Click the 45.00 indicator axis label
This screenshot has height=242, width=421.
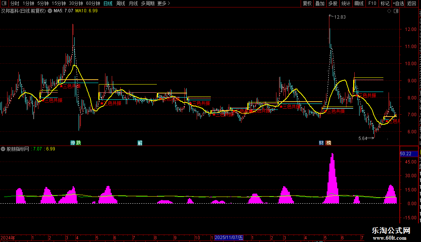point(411,162)
